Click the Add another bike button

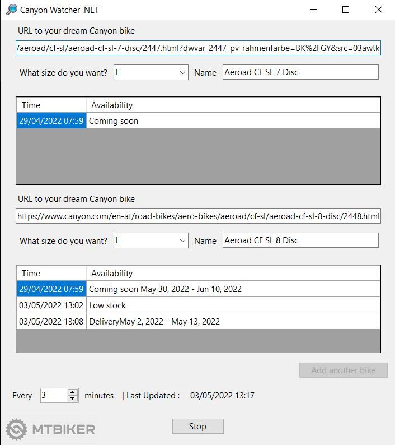pyautogui.click(x=343, y=370)
